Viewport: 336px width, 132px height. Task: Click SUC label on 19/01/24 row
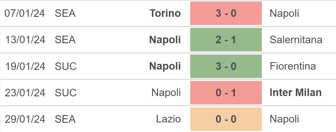65,66
